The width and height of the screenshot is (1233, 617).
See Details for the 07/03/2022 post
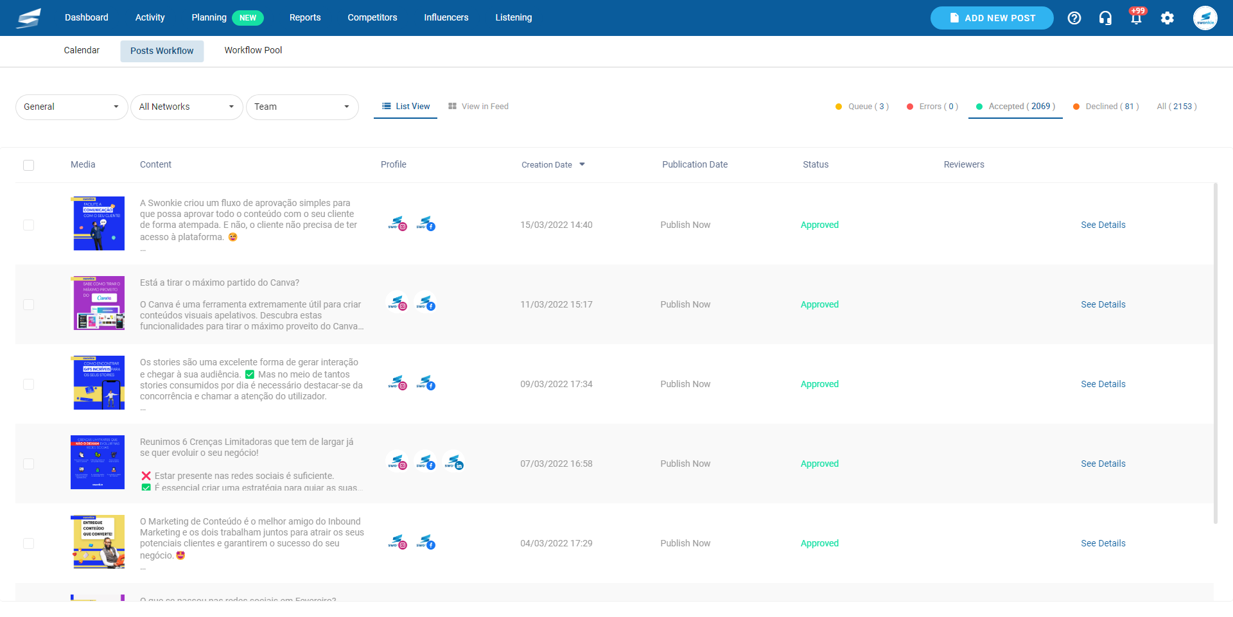(x=1103, y=464)
